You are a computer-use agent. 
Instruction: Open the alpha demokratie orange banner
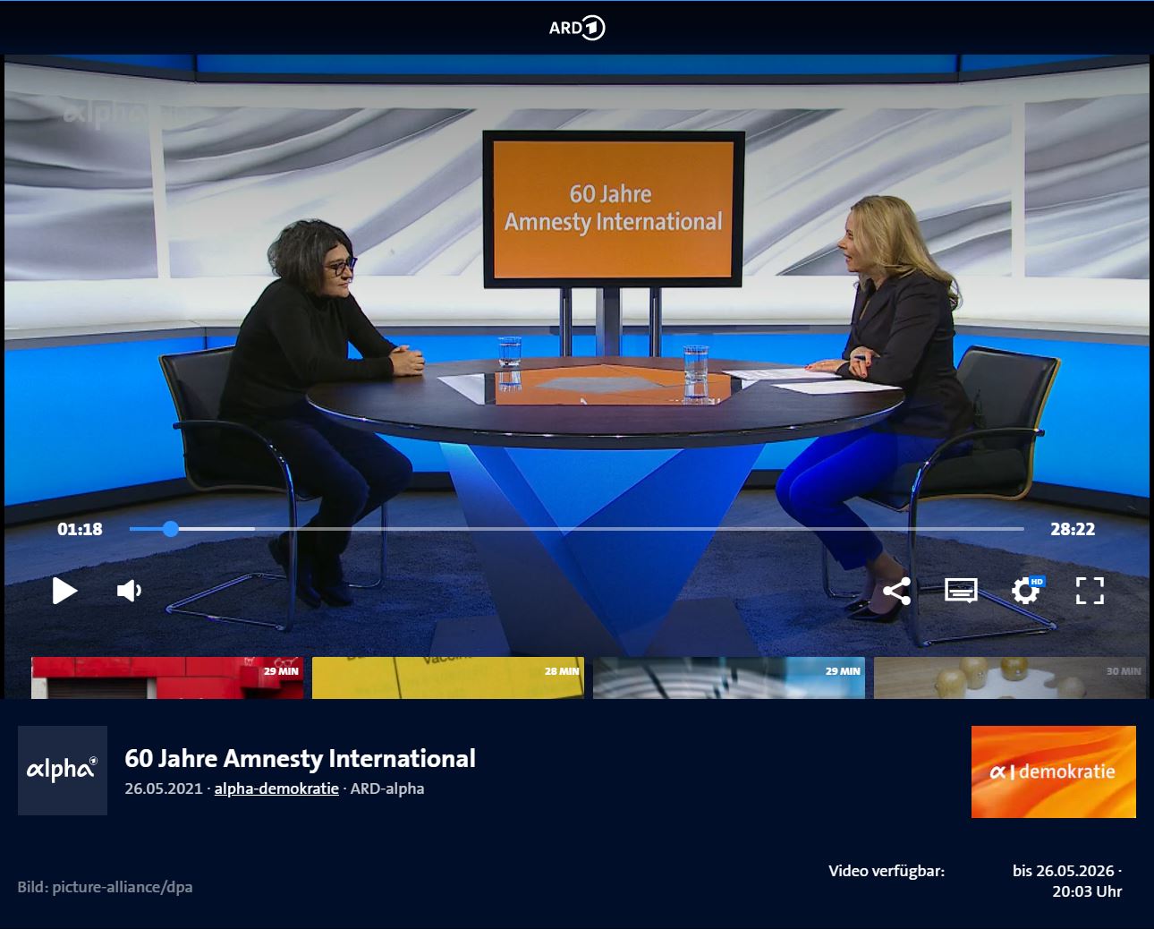[x=1054, y=771]
